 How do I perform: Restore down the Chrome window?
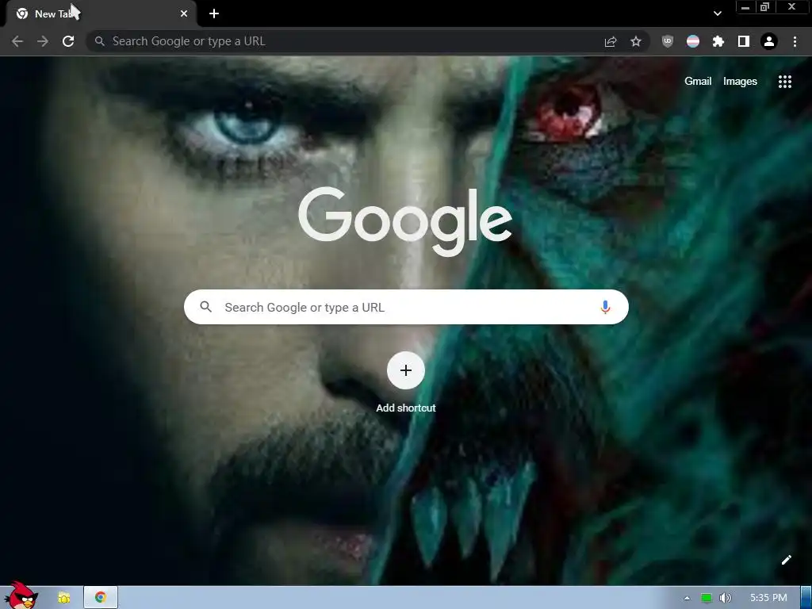(x=764, y=7)
